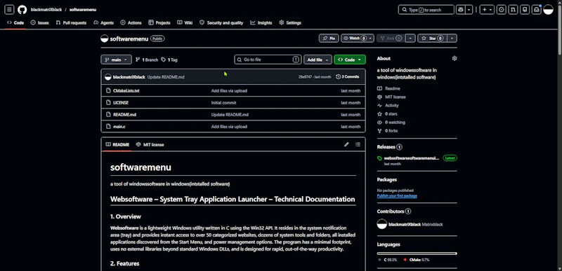Open the Insights tab
Viewport: 562px width, 271px height.
coord(261,22)
